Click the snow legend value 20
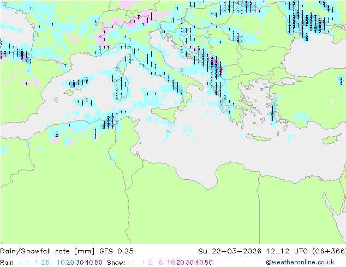This screenshot has height=267, width=346. [180, 263]
